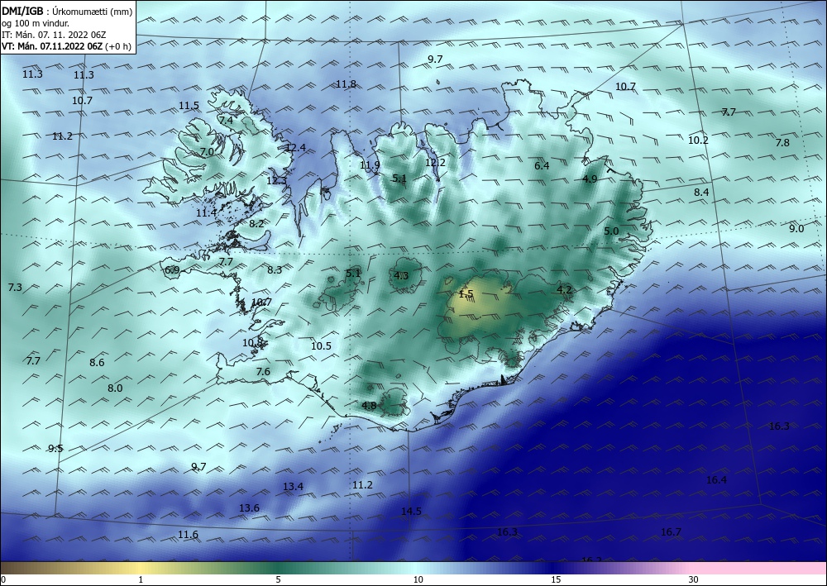The width and height of the screenshot is (827, 586).
Task: Click the 5.0 map value
Action: click(611, 231)
